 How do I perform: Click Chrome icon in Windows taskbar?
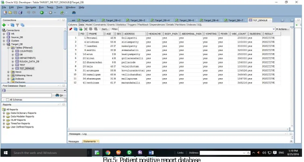coord(108,153)
